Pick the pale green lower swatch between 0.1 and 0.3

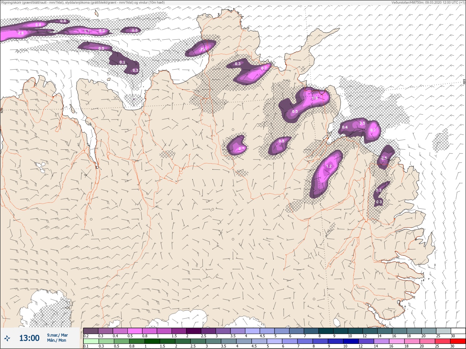click(x=91, y=341)
